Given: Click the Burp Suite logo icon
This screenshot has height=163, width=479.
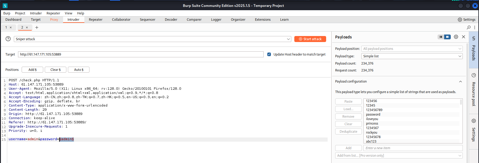Looking at the screenshot, I should coord(5,6).
